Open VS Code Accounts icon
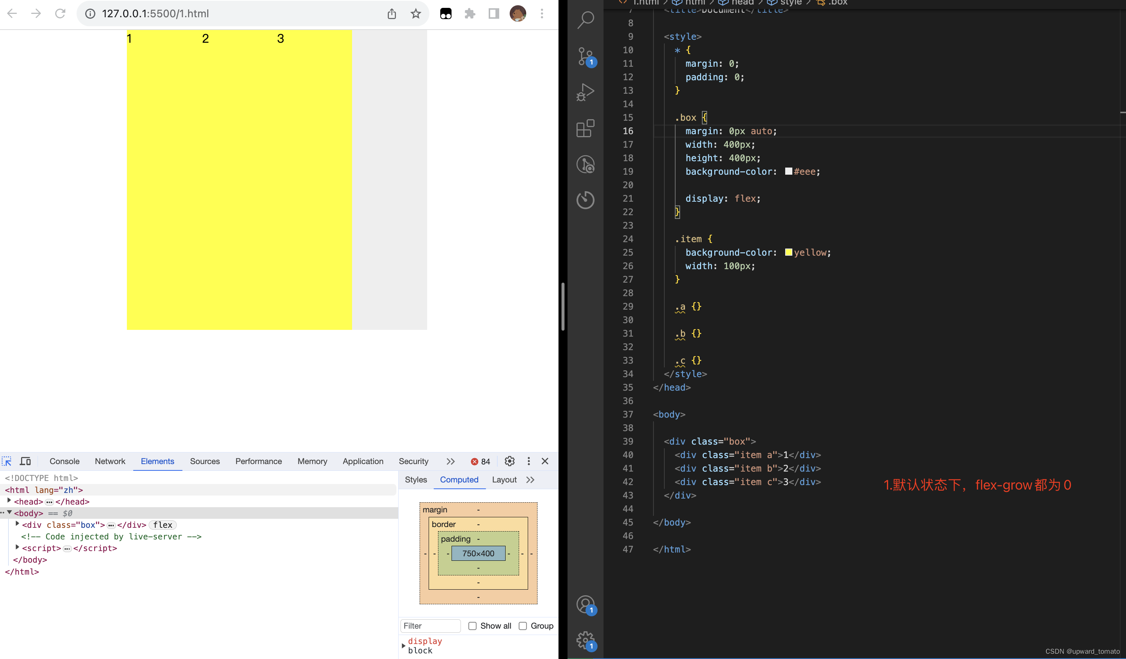Screen dimensions: 1126x659 point(586,605)
